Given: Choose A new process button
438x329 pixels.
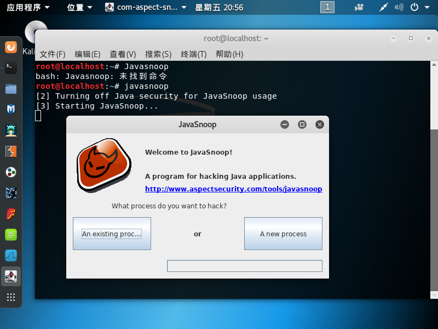Looking at the screenshot, I should click(283, 234).
